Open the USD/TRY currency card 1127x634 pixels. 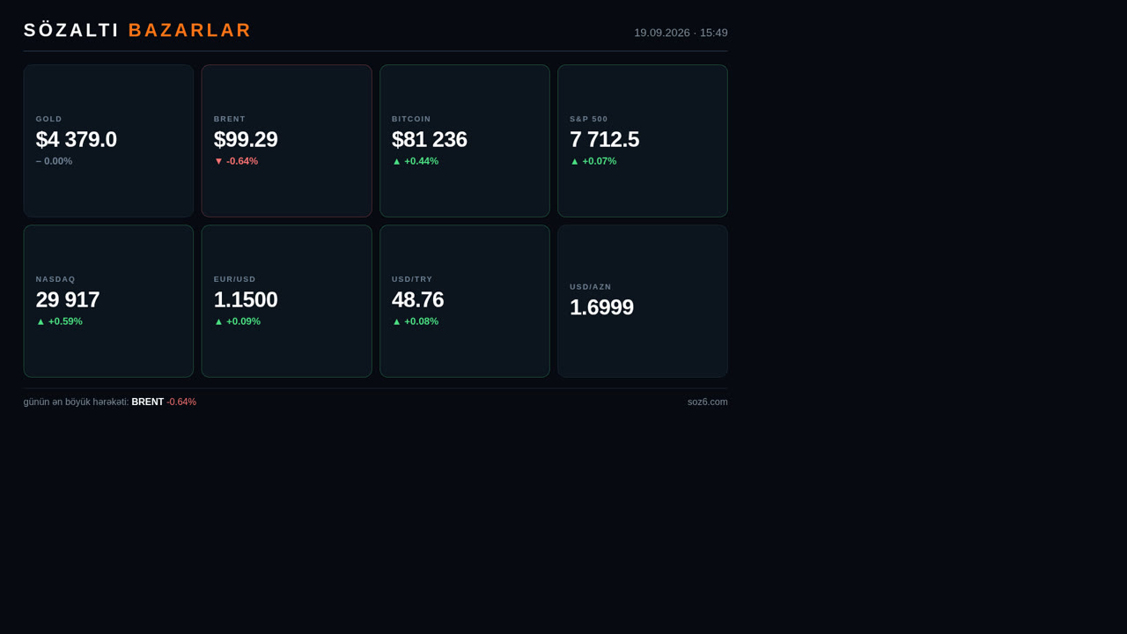point(465,301)
